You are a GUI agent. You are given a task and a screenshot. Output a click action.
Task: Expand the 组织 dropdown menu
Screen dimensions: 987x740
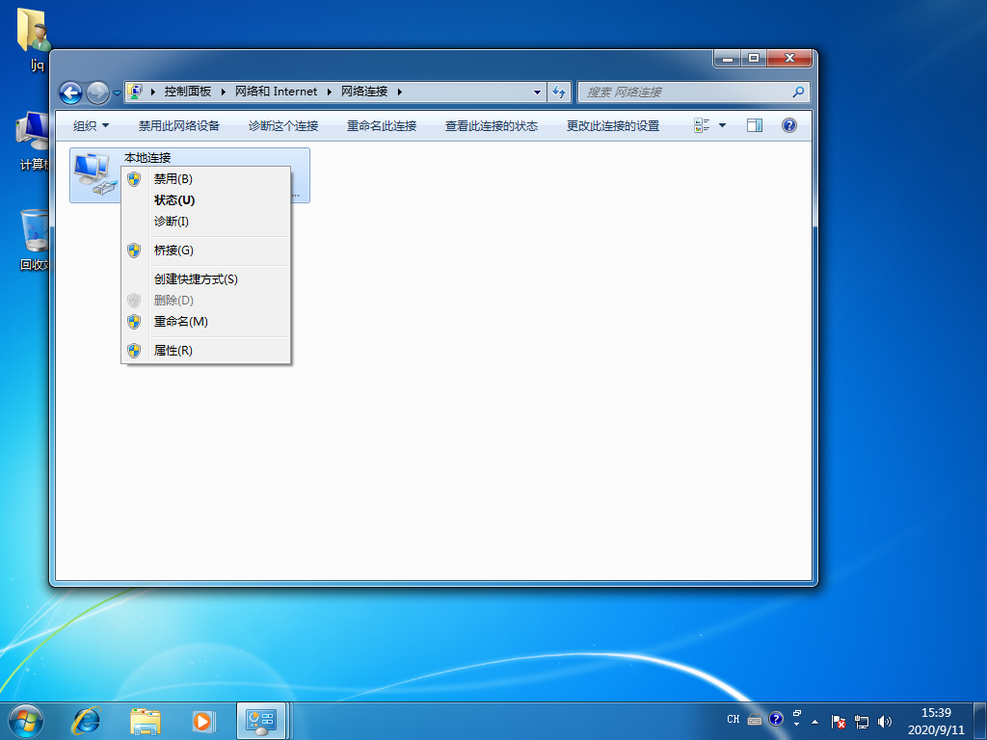92,126
